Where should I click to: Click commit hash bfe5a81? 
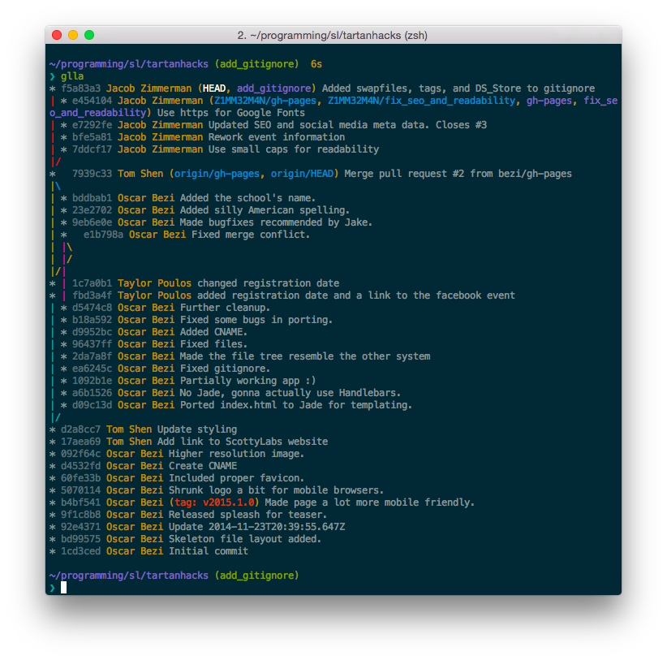tap(93, 137)
